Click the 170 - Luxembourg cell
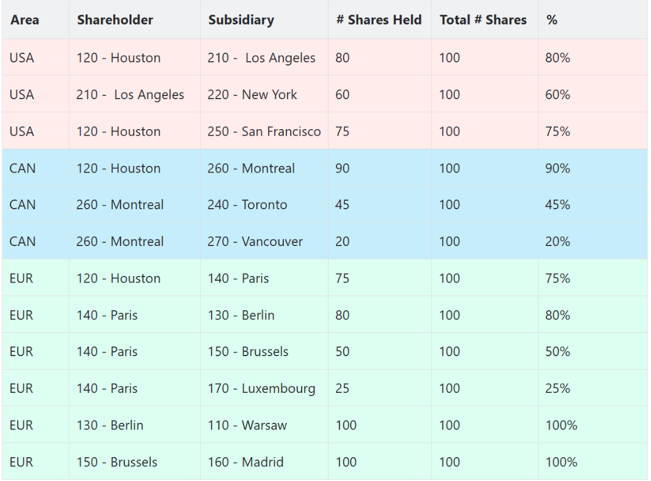Image resolution: width=651 pixels, height=481 pixels. 264,389
